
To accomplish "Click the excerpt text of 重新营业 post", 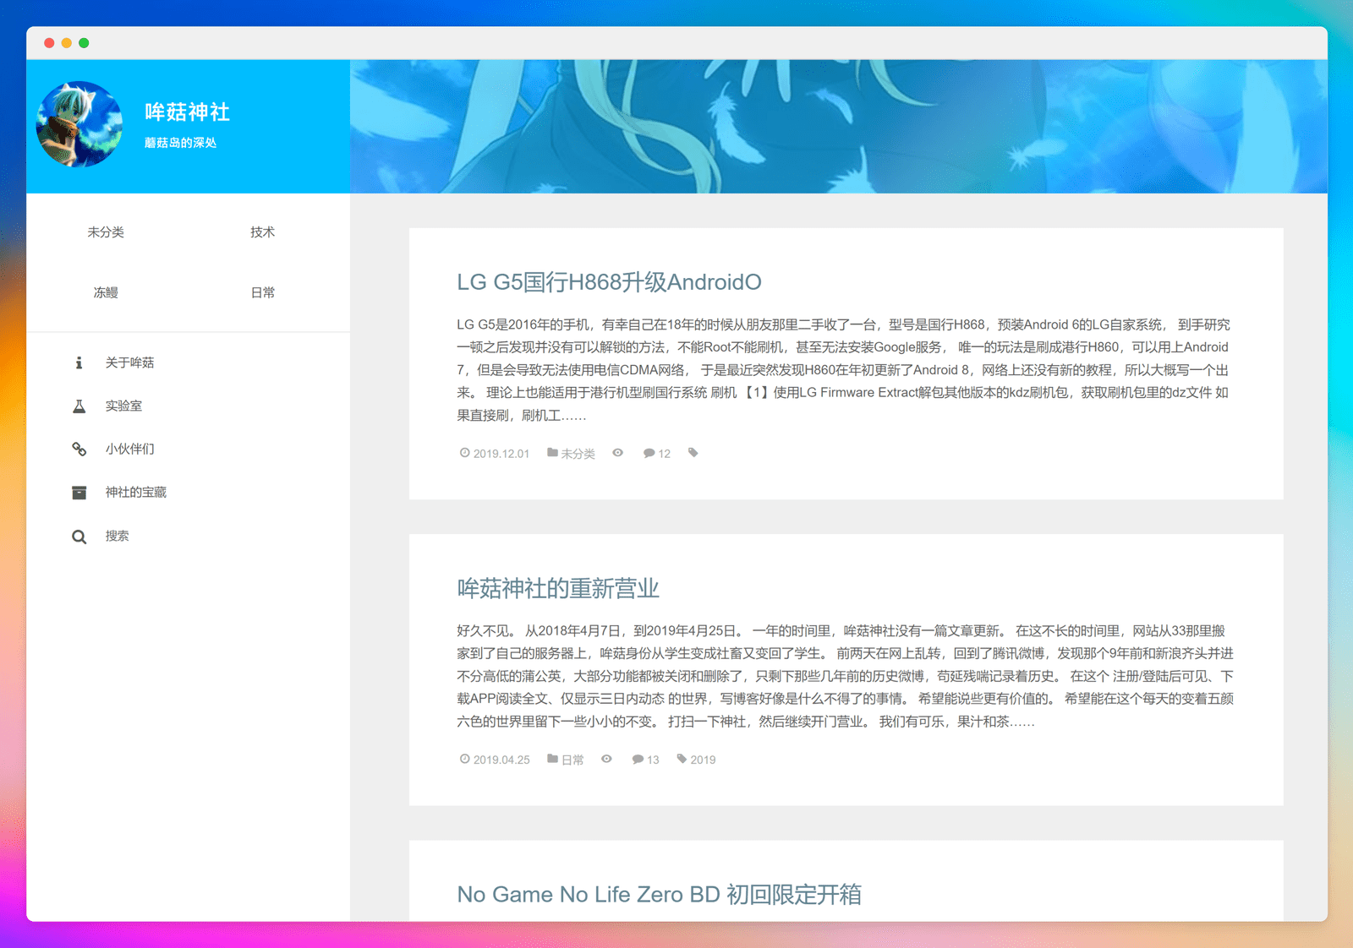I will 845,676.
